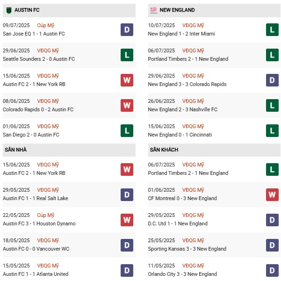
Task: Click the D badge for San Jose EQ match
Action: [x=127, y=30]
